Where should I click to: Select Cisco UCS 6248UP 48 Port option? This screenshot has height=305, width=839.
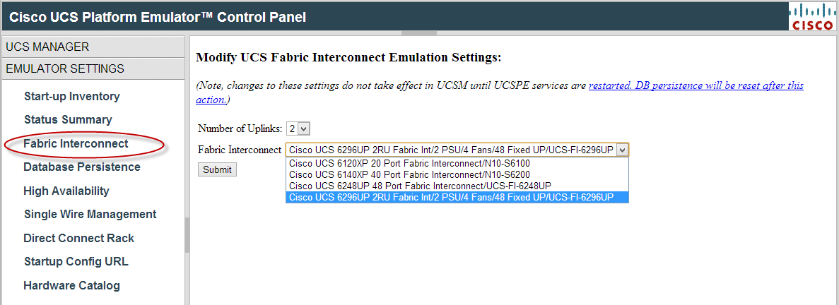pos(420,186)
